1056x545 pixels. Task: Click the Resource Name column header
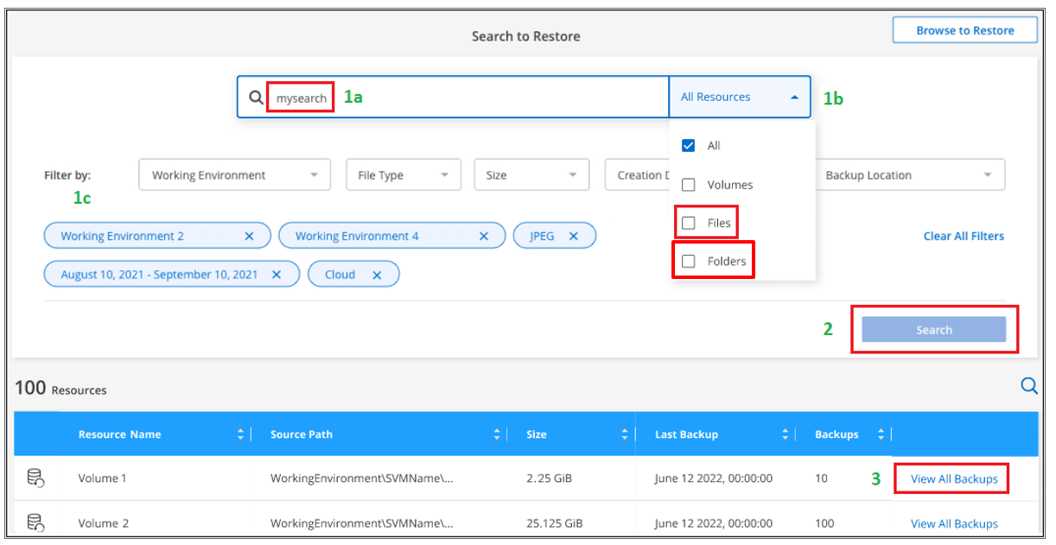click(119, 434)
